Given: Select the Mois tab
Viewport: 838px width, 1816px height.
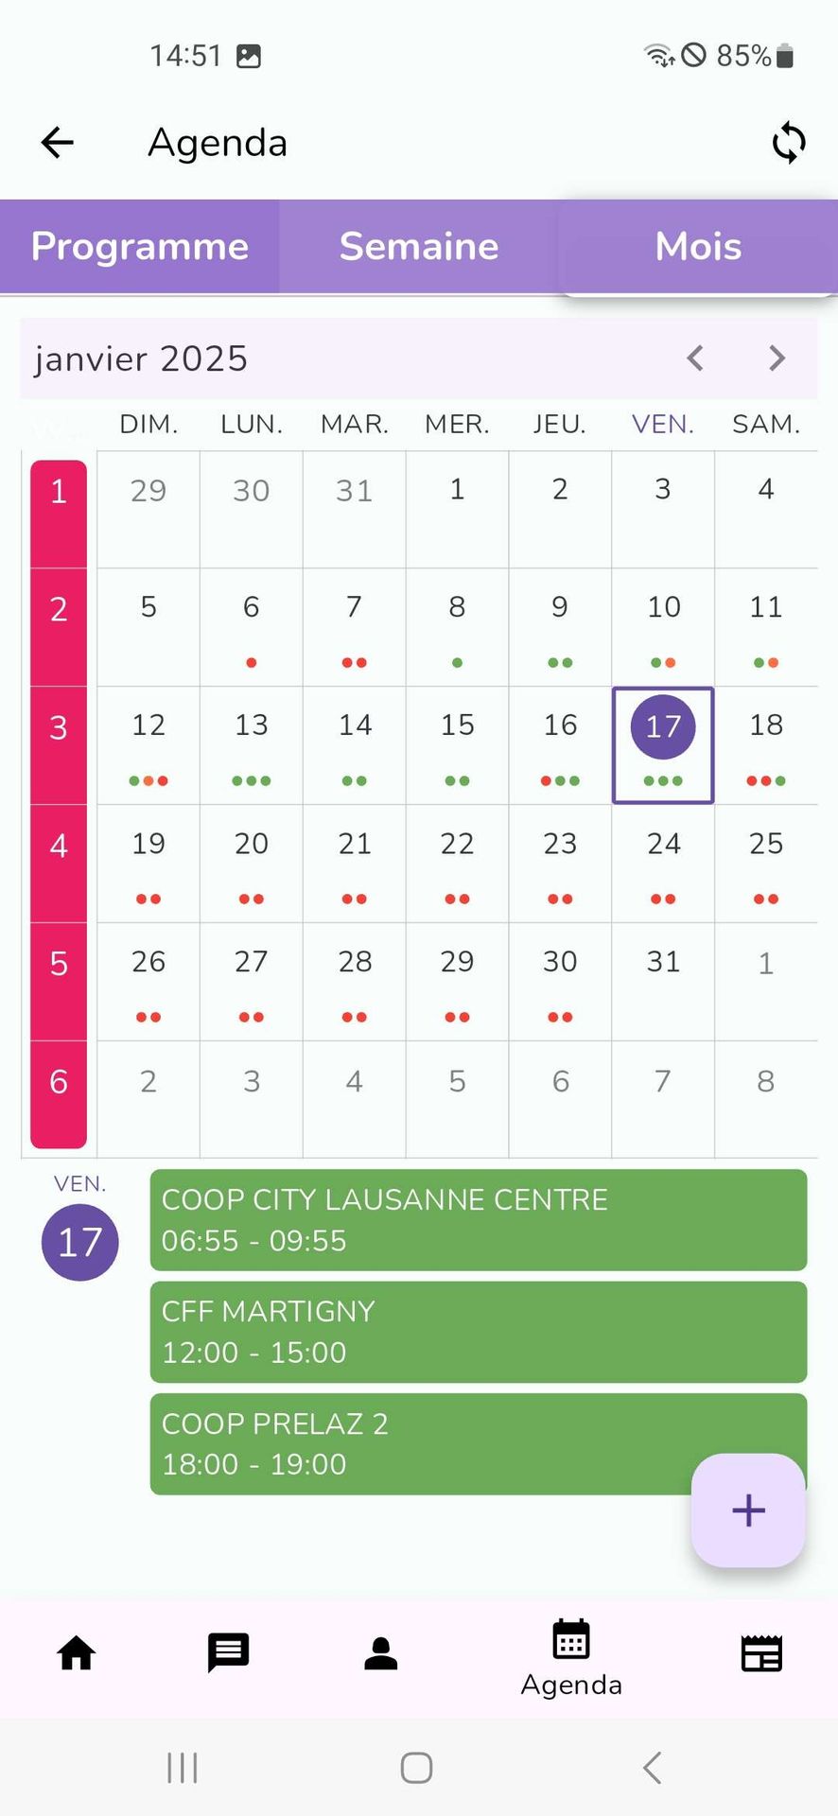Looking at the screenshot, I should pyautogui.click(x=698, y=246).
